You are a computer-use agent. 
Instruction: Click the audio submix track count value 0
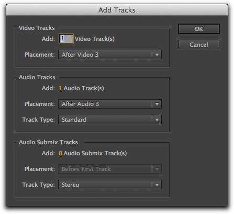(60, 153)
